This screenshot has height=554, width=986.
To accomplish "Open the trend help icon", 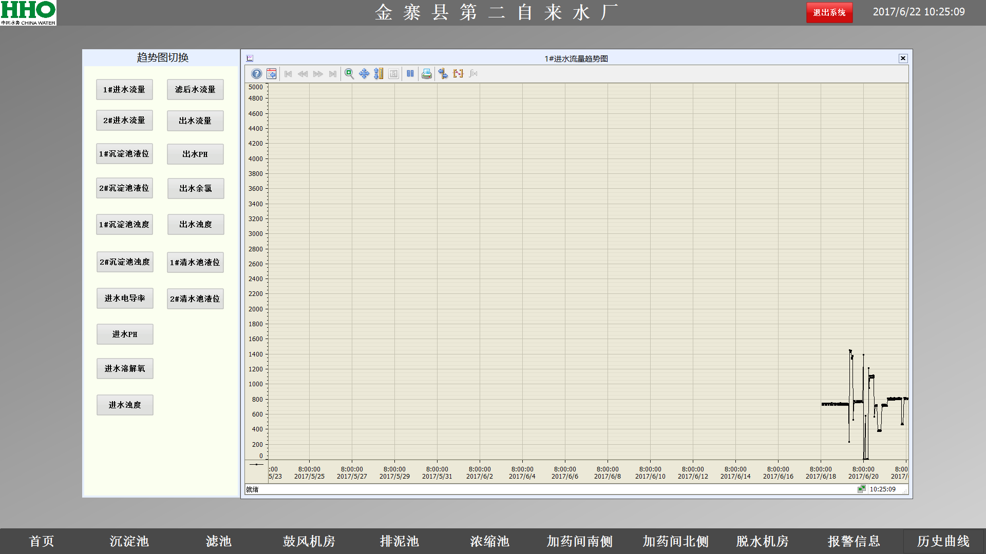I will point(256,74).
